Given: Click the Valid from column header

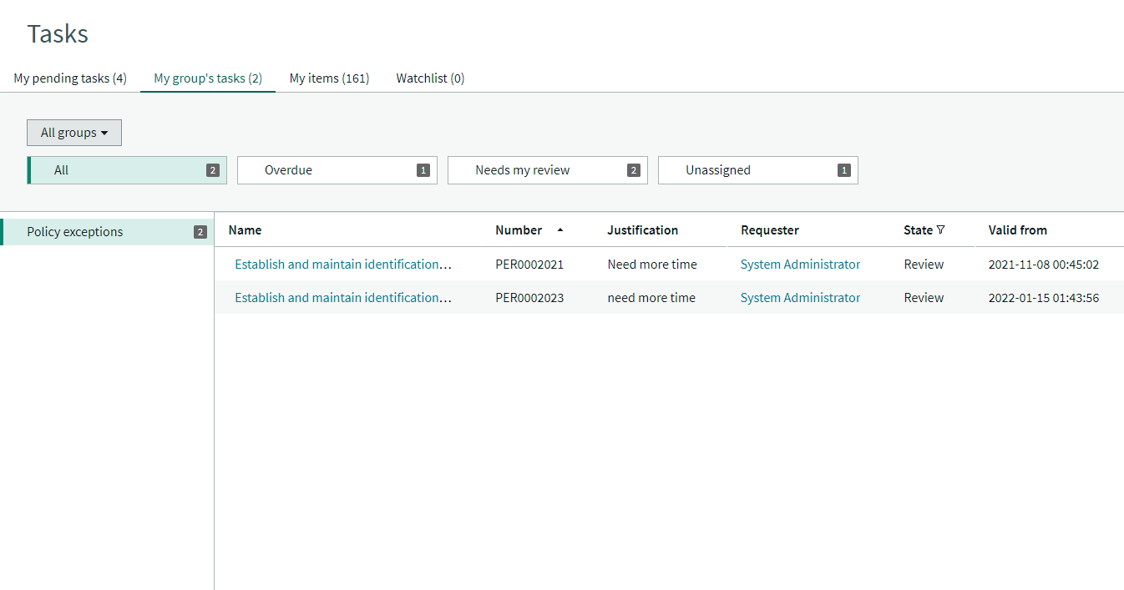Looking at the screenshot, I should point(1017,229).
